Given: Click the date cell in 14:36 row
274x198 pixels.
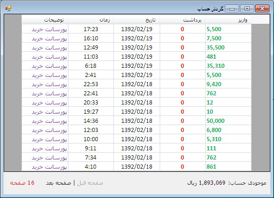Looking at the screenshot, I should (x=137, y=121).
